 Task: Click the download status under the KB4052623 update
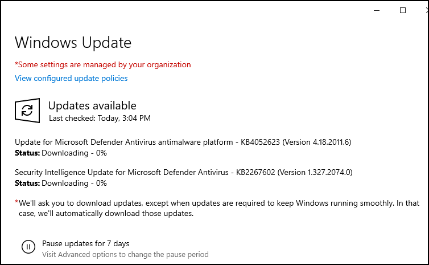point(61,153)
